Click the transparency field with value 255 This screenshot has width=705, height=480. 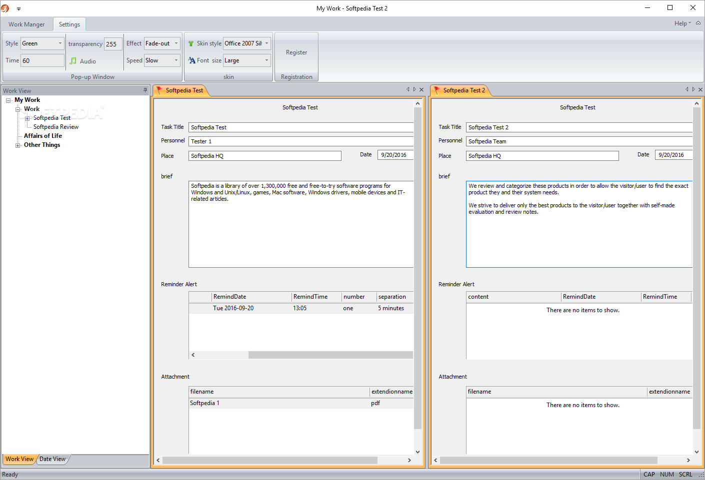pyautogui.click(x=113, y=44)
